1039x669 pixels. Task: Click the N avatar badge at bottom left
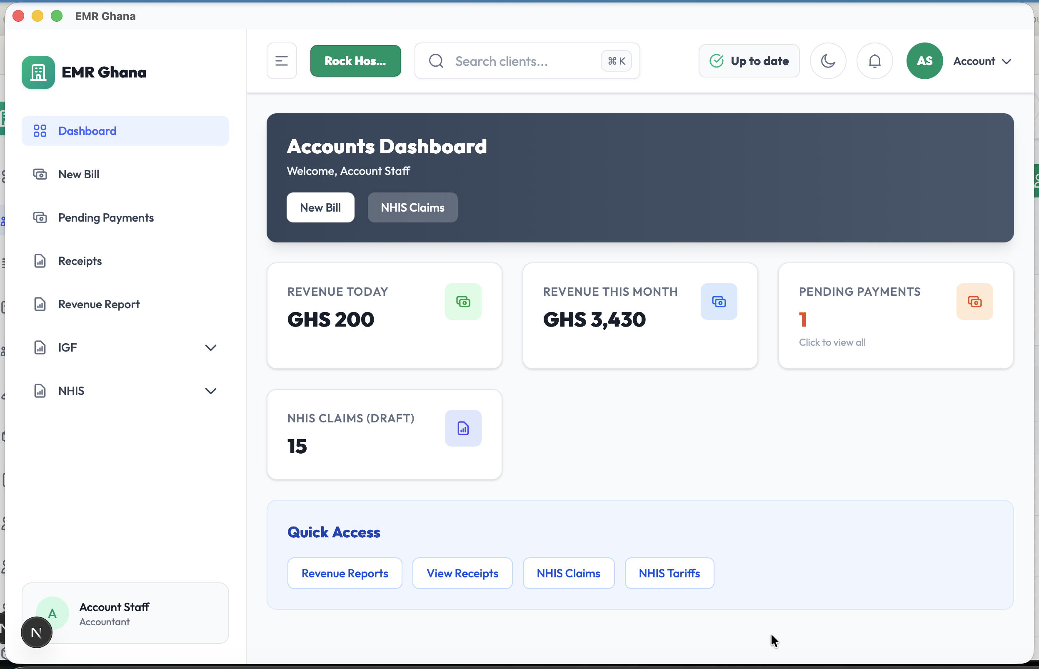click(37, 632)
